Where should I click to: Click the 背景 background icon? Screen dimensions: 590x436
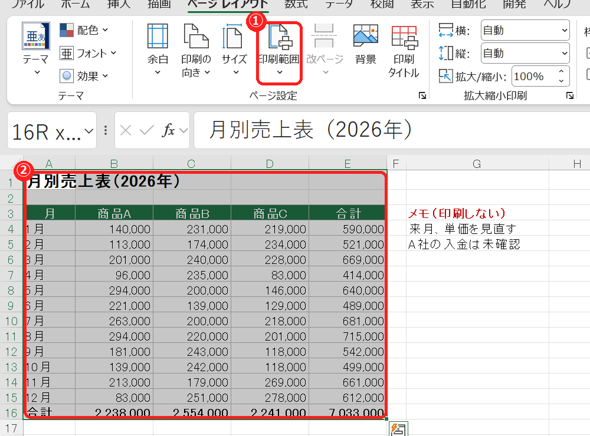pos(365,36)
